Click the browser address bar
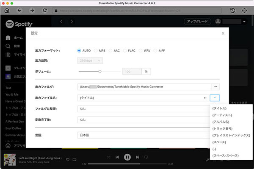The image size is (254, 169). point(137,11)
